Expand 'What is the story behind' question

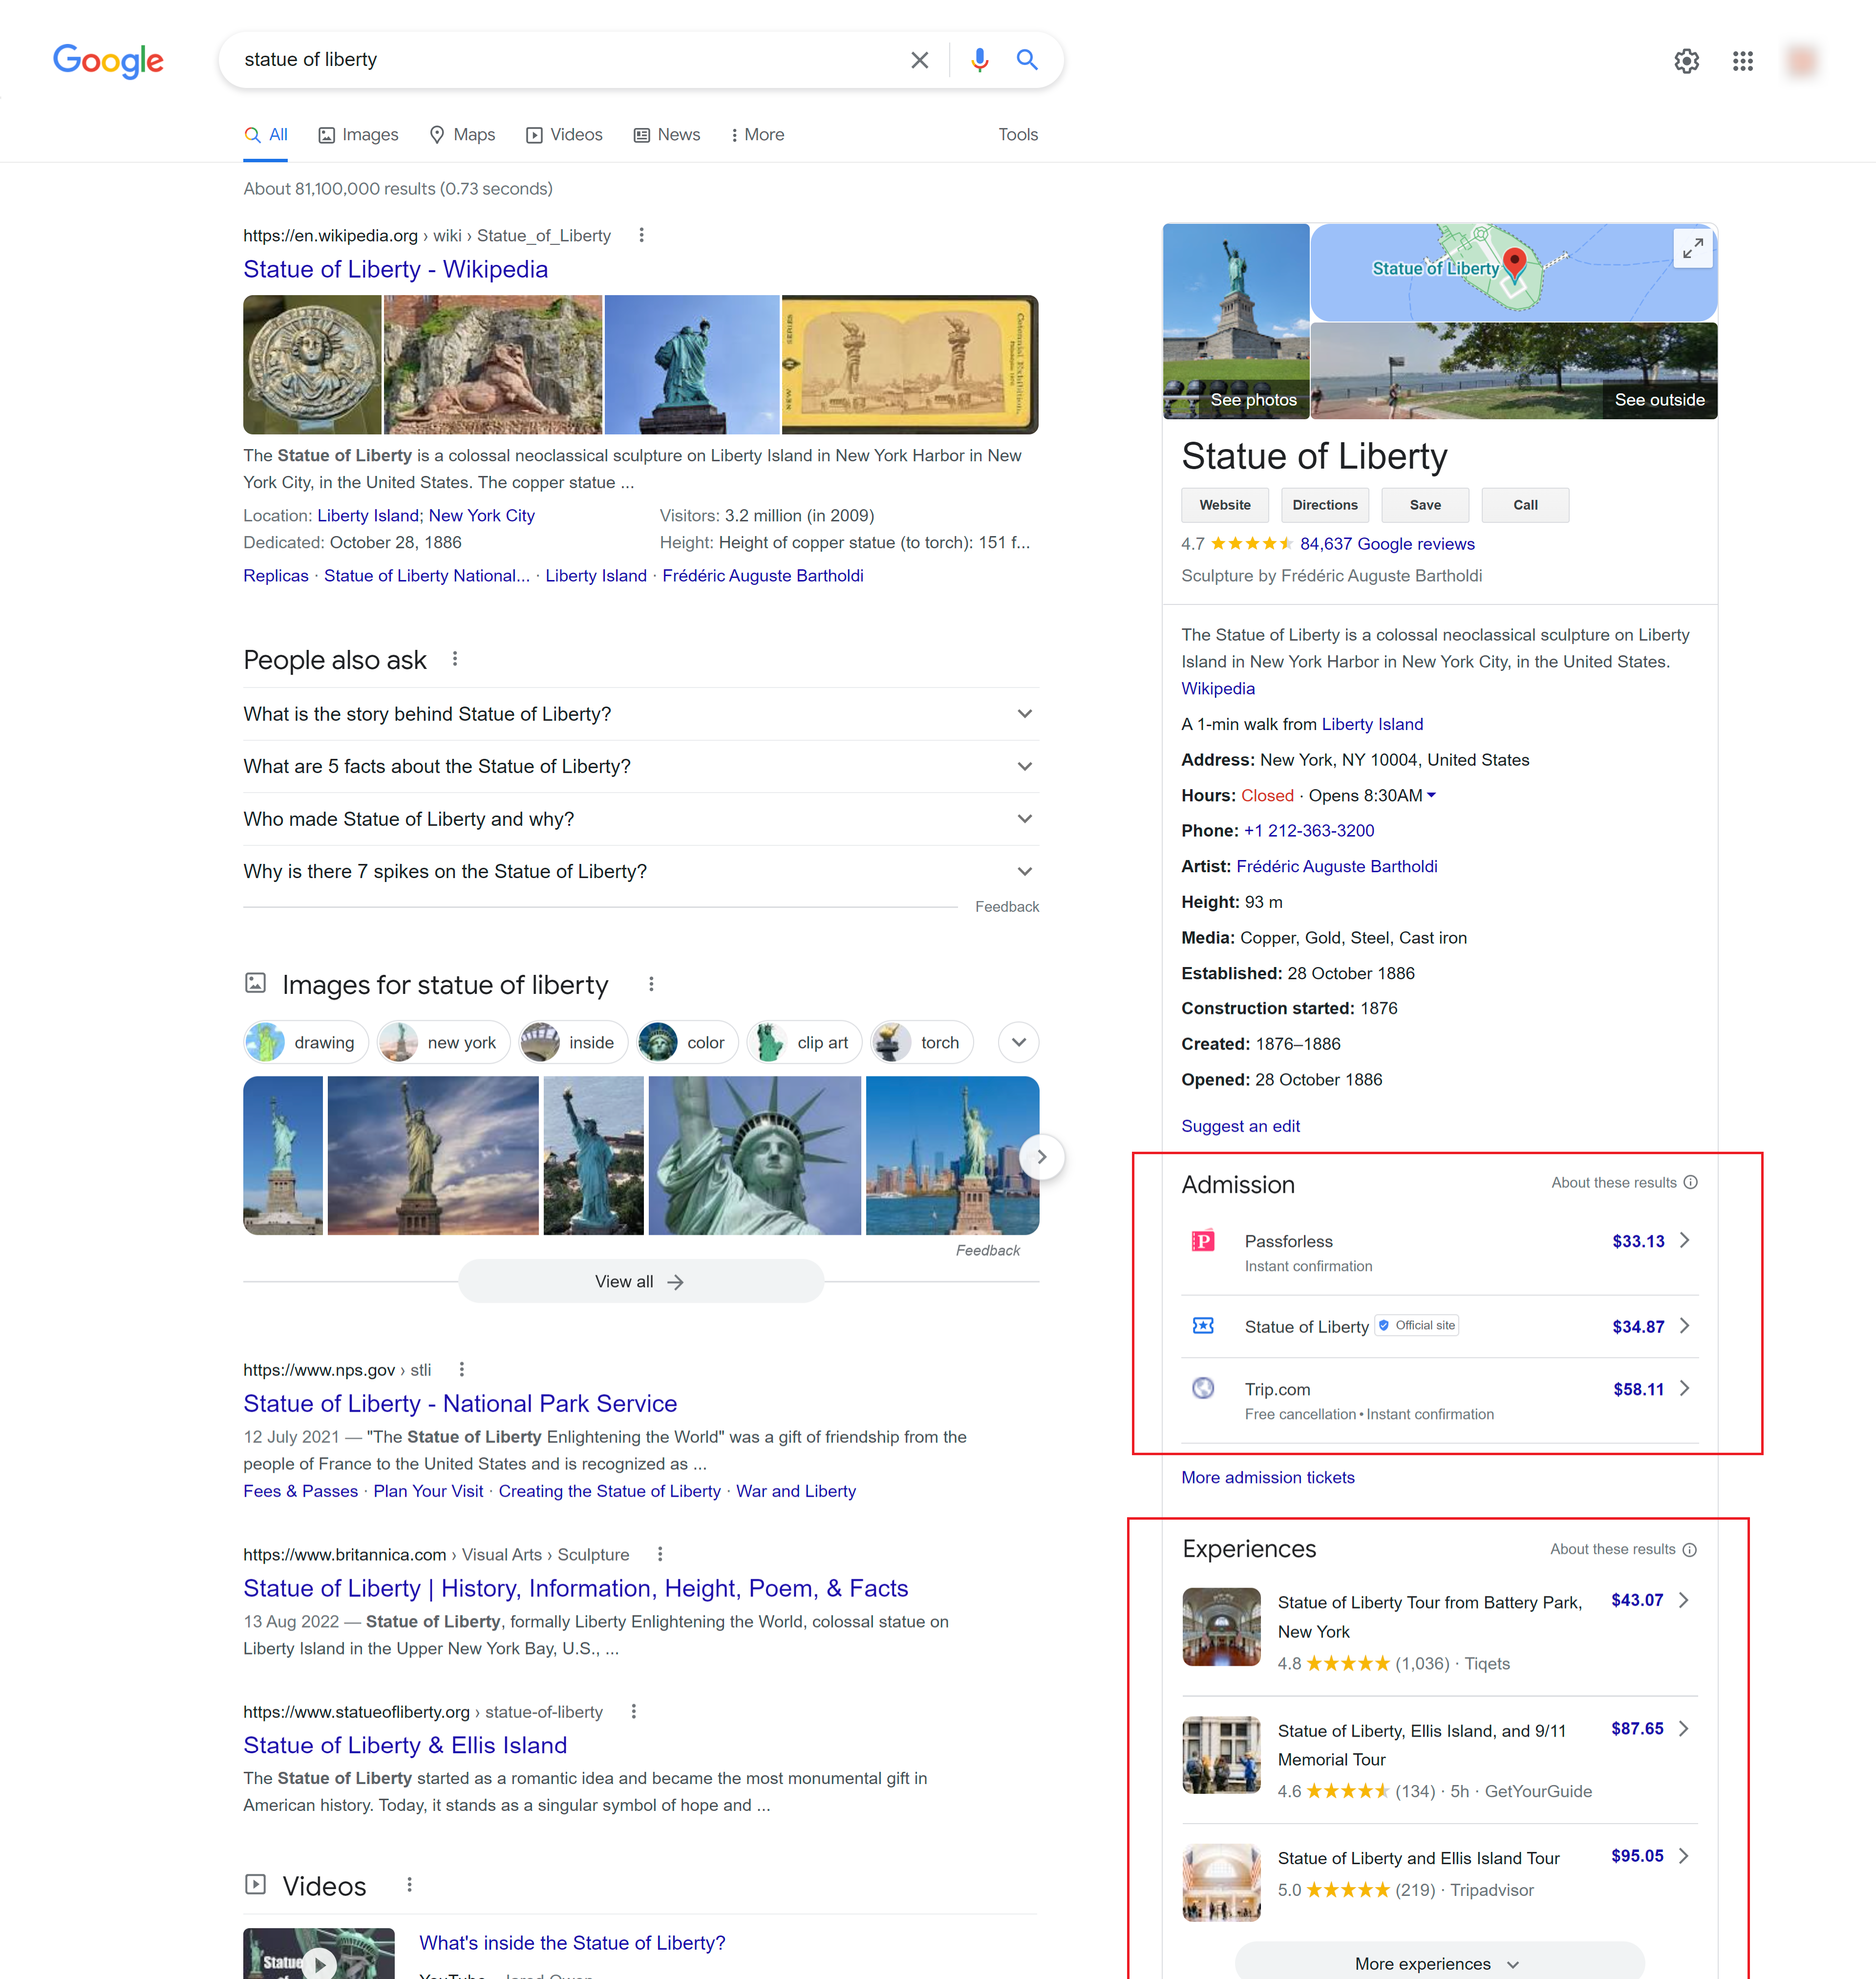[x=1024, y=714]
